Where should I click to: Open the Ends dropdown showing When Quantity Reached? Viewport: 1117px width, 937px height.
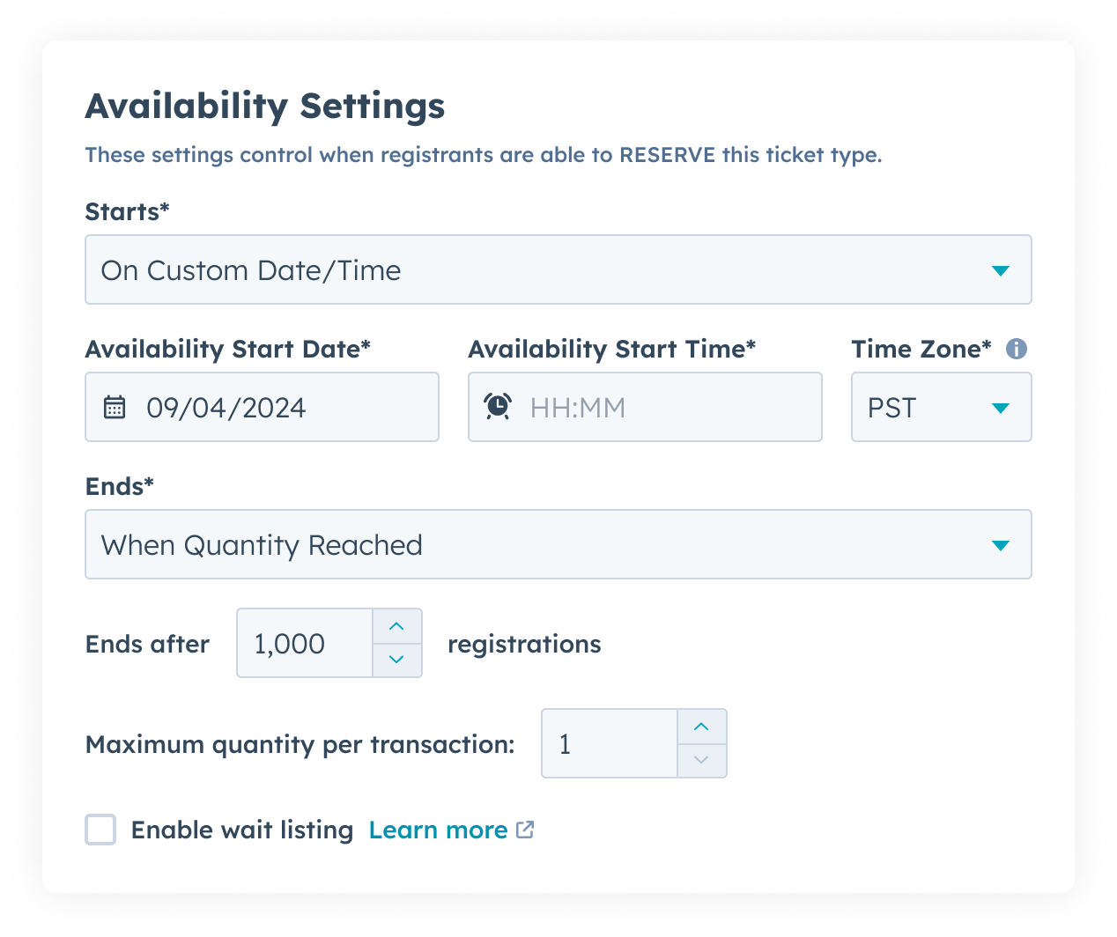click(558, 544)
